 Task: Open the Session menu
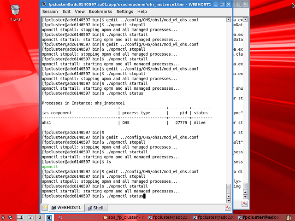coord(50,12)
